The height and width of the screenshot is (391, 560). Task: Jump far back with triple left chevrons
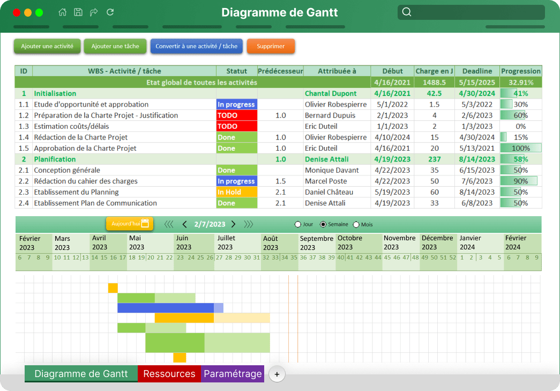click(169, 224)
